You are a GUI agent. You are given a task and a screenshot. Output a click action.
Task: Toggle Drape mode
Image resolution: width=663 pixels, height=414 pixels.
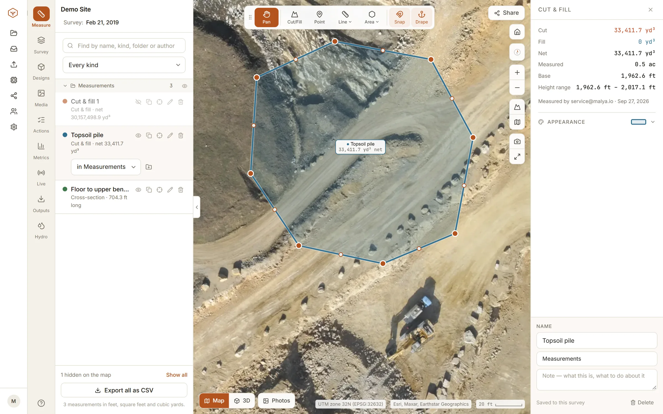click(422, 17)
